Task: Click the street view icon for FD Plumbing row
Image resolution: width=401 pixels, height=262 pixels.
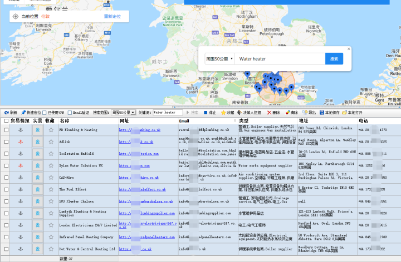Action: tap(38, 130)
